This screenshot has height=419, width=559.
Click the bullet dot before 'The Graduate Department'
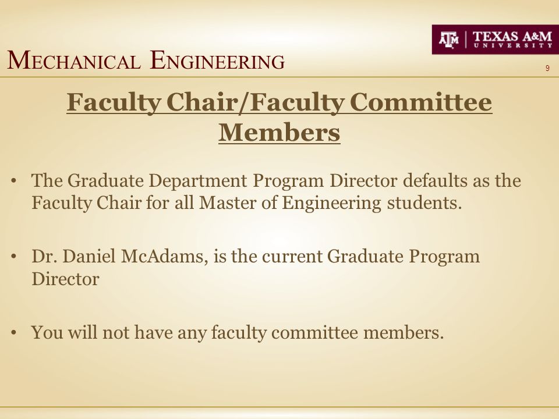point(13,180)
